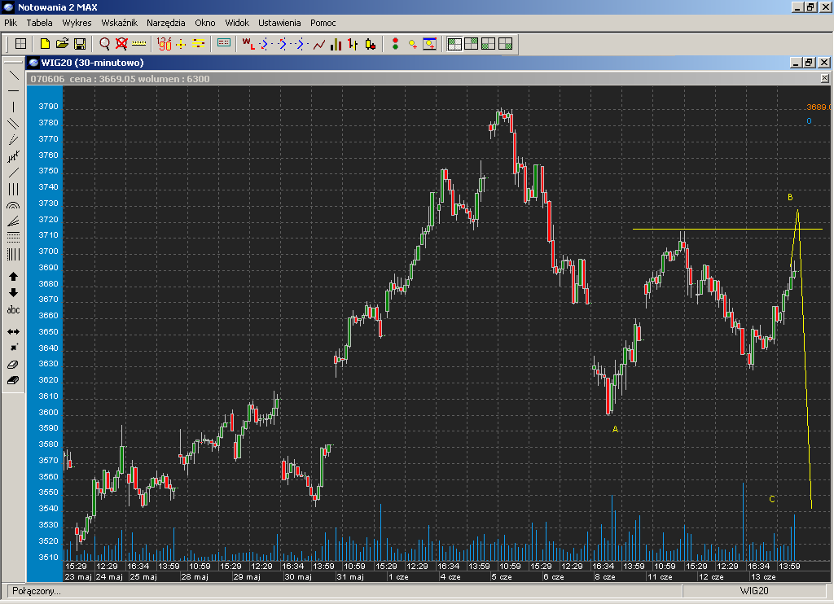This screenshot has height=604, width=834.
Task: Click the yellow B wave label on chart
Action: click(790, 197)
